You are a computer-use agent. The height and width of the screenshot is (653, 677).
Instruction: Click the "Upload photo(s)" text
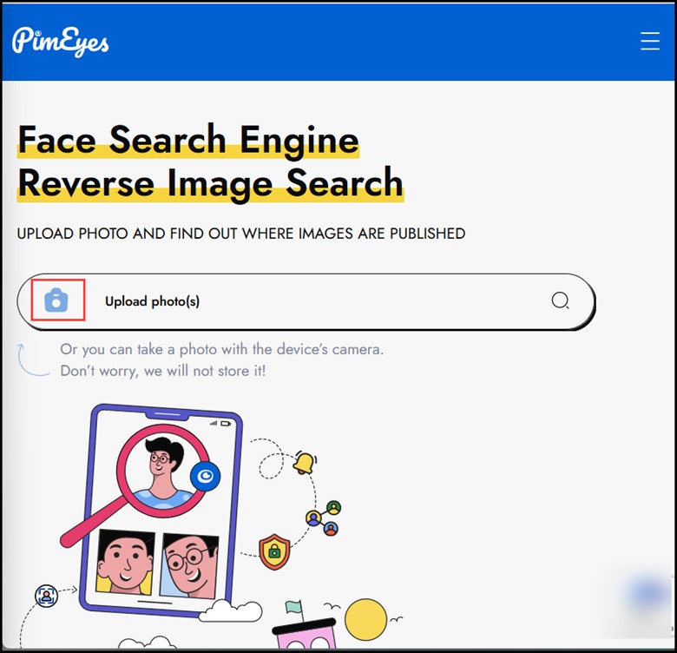(x=152, y=301)
